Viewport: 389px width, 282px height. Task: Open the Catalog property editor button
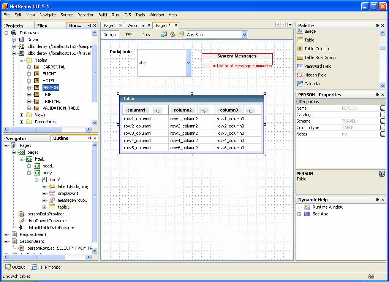(x=383, y=115)
